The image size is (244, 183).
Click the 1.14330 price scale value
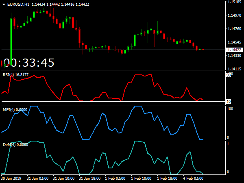coord(234,56)
